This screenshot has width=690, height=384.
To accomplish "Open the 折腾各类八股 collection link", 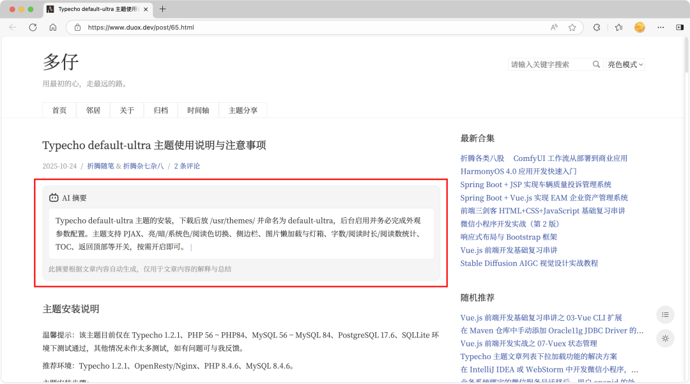I will coord(482,158).
